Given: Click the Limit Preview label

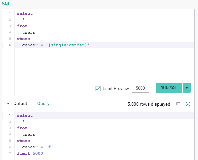Looking at the screenshot, I should pyautogui.click(x=116, y=88).
